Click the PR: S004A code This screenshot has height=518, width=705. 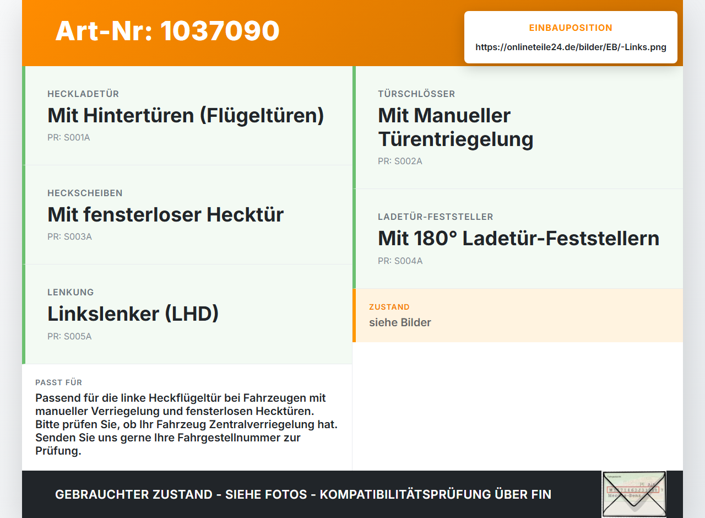[x=400, y=261]
